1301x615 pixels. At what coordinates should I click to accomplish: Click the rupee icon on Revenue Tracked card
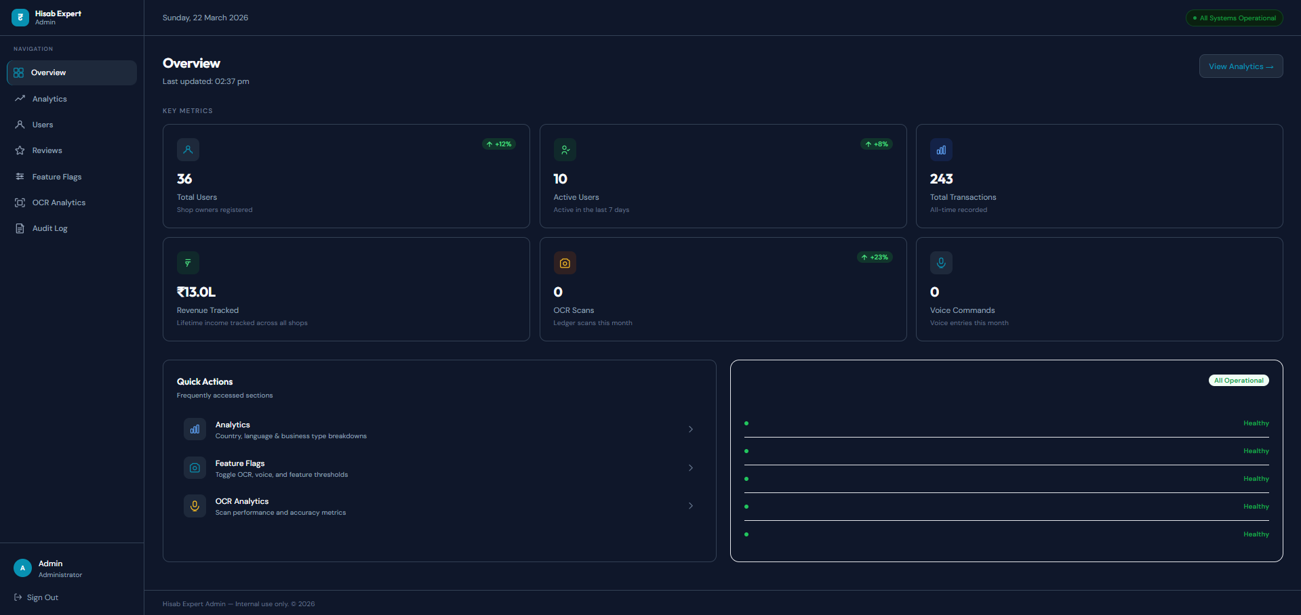[188, 263]
